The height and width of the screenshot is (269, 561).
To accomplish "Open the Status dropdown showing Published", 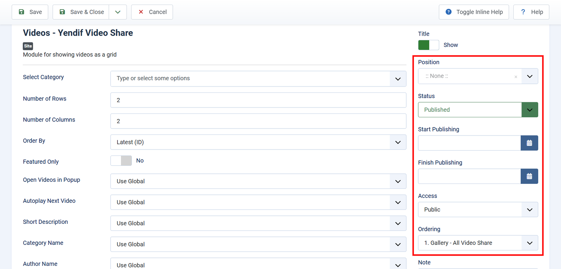I will pyautogui.click(x=478, y=110).
